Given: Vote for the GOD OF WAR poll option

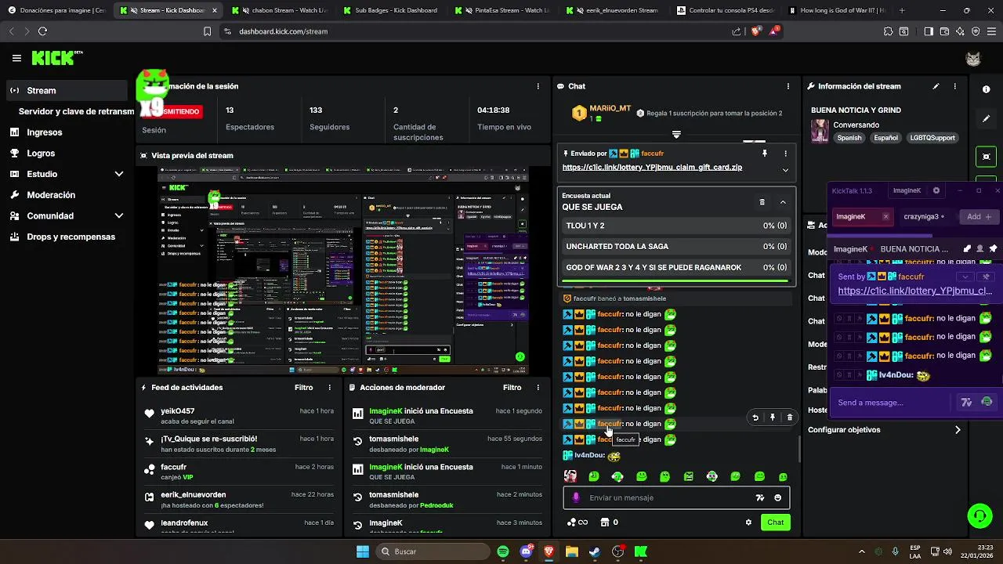Looking at the screenshot, I should (x=676, y=267).
